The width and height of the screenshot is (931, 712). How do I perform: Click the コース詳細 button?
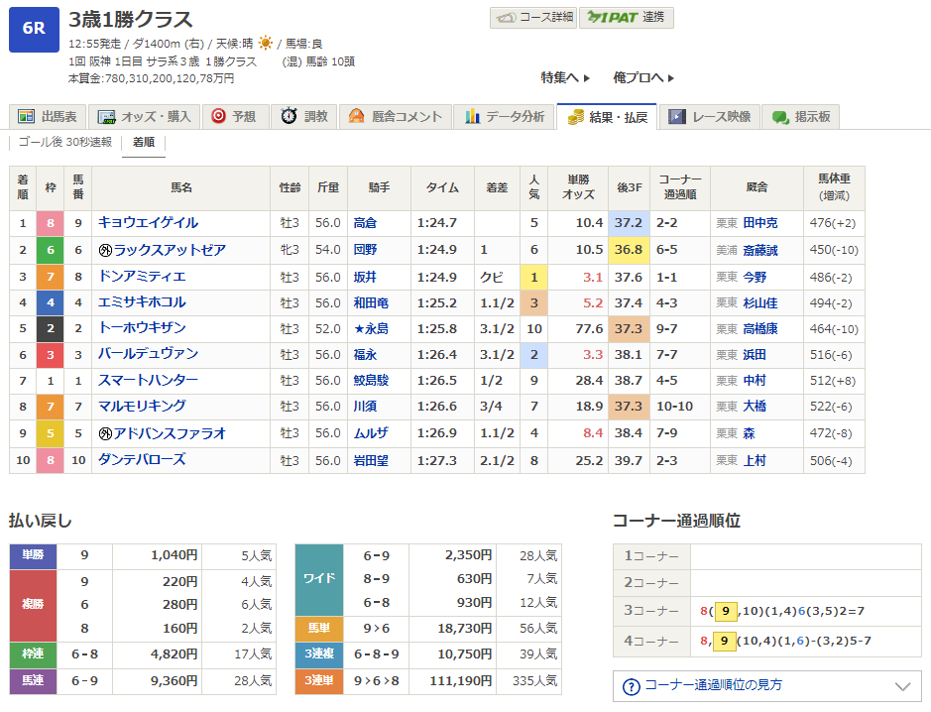531,17
